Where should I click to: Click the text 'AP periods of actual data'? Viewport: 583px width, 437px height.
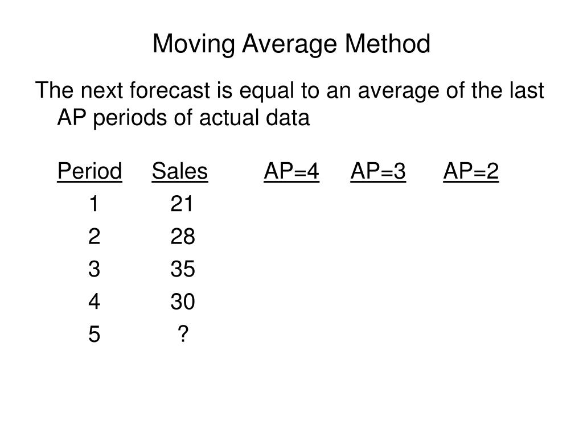click(183, 119)
